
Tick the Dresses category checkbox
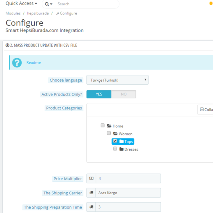(x=115, y=149)
